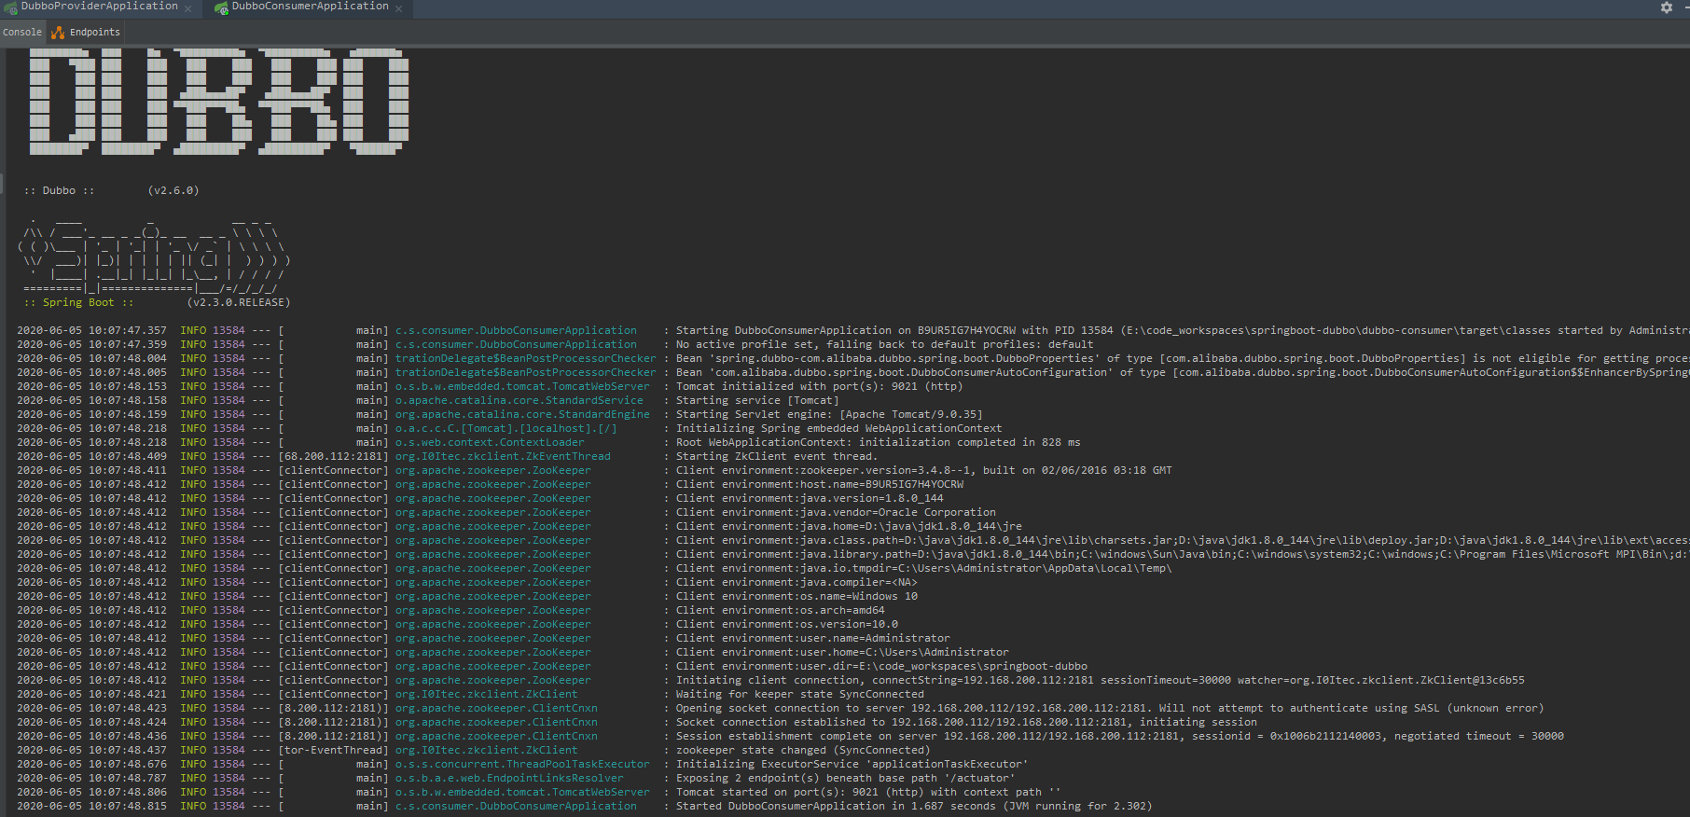Click the 'os.name=Windows 10' environment line
The width and height of the screenshot is (1690, 817).
pyautogui.click(x=797, y=596)
